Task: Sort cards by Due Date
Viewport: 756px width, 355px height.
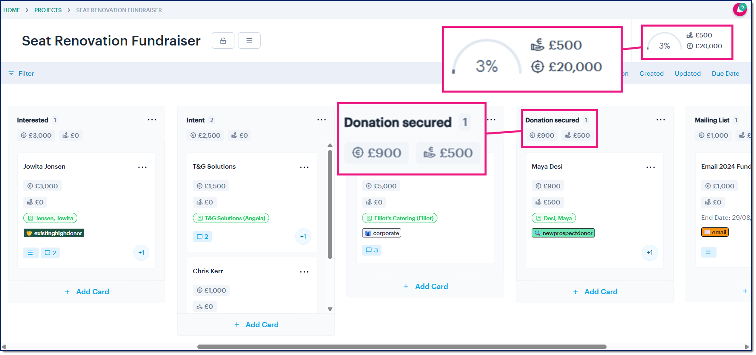Action: pyautogui.click(x=725, y=73)
